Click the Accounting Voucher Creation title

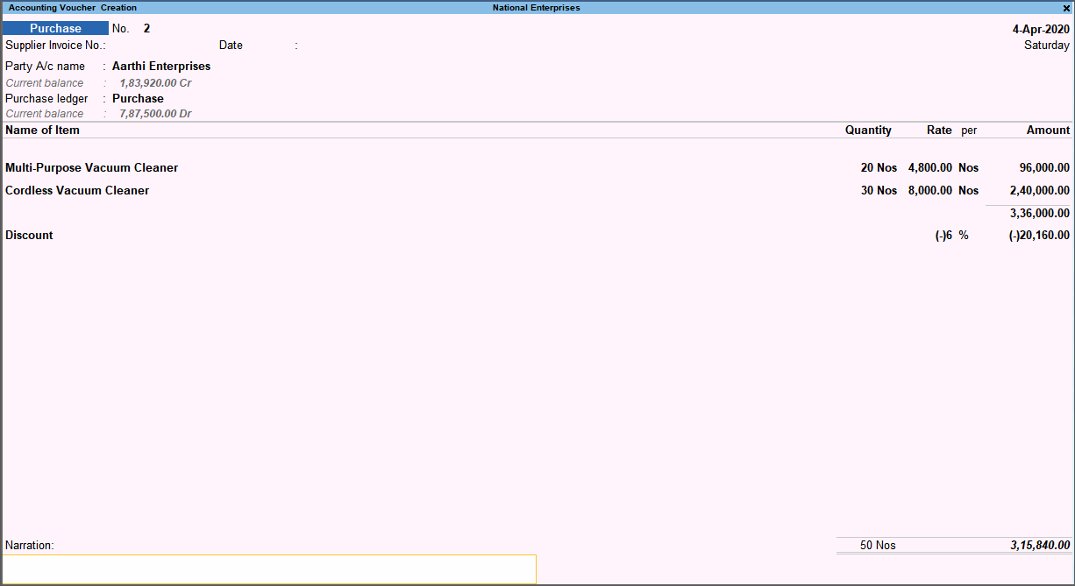tap(73, 8)
